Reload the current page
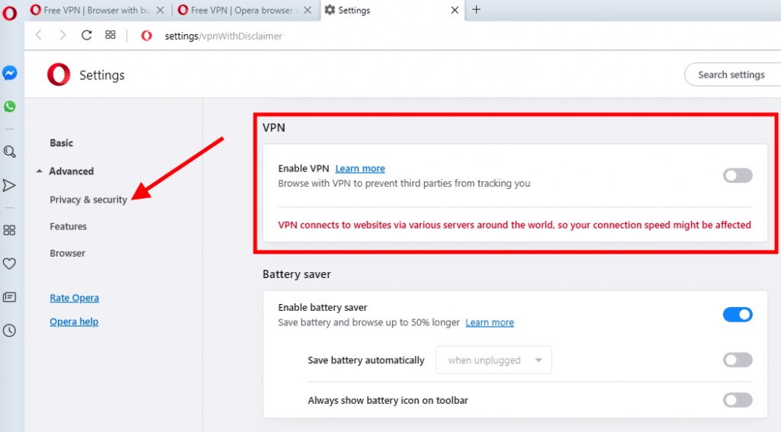The image size is (781, 432). (x=87, y=35)
